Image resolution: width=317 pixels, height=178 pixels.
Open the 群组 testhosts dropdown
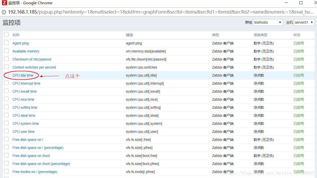pos(268,22)
